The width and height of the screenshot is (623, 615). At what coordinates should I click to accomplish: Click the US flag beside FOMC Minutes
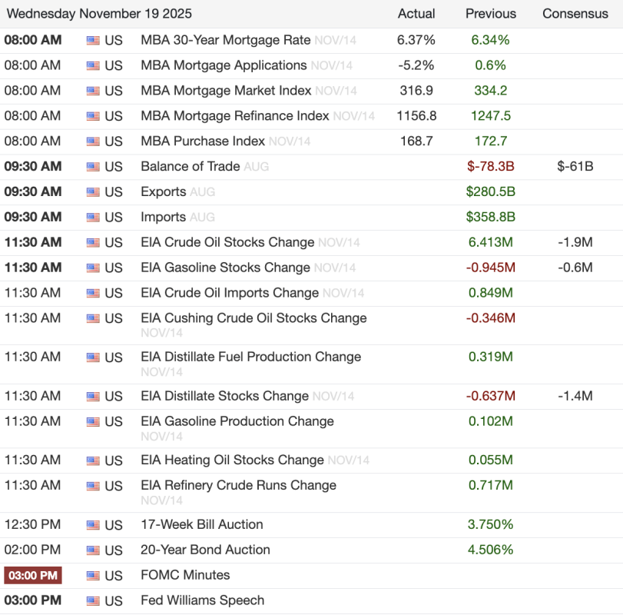[x=93, y=576]
